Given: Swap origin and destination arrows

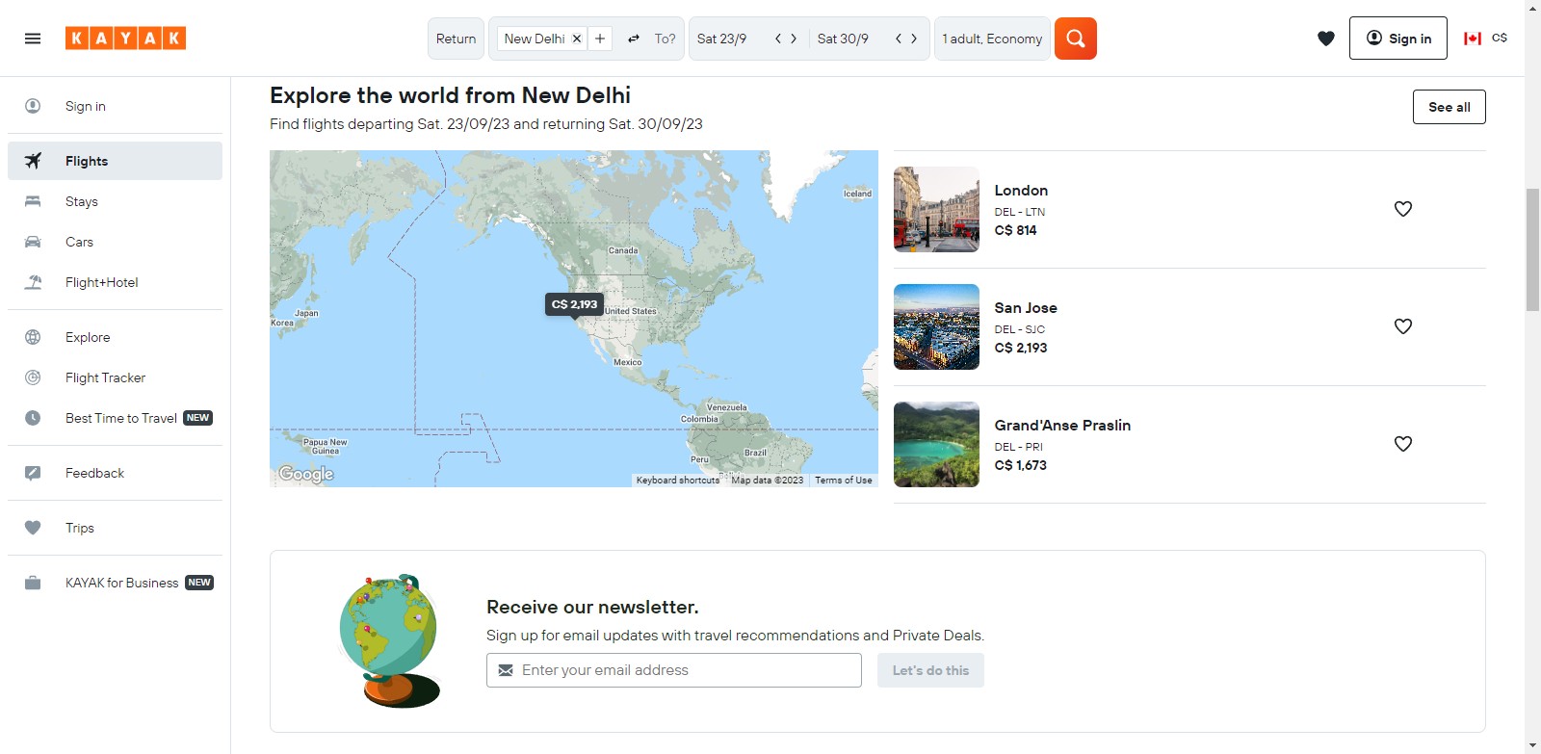Looking at the screenshot, I should (x=634, y=39).
